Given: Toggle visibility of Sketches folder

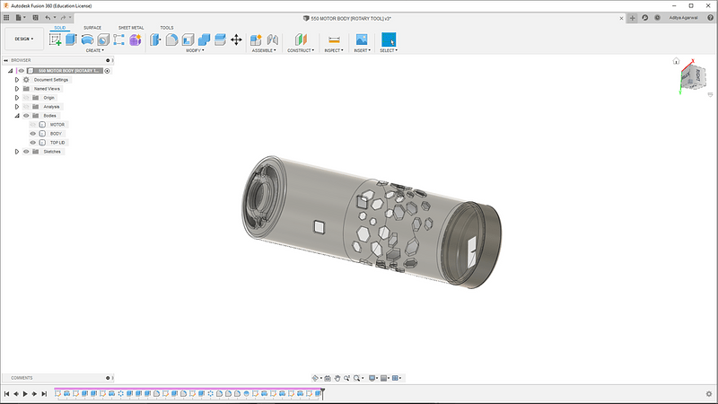Looking at the screenshot, I should tap(26, 152).
